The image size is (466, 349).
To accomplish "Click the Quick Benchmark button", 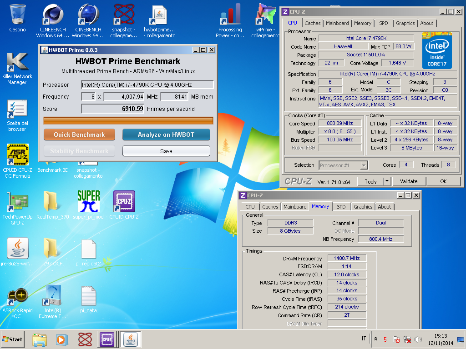I will pos(79,135).
